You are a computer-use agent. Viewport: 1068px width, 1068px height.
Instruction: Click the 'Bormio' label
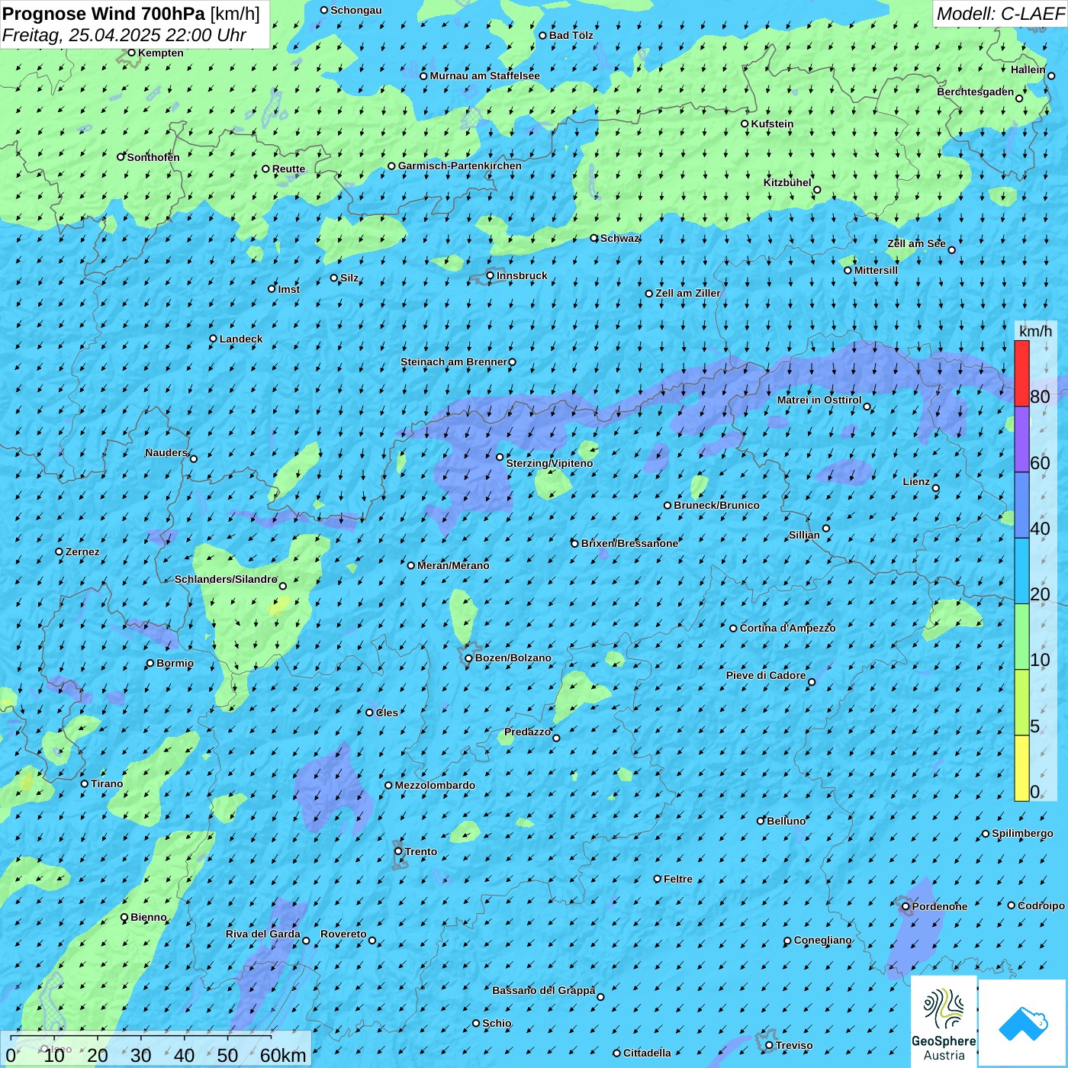(175, 663)
